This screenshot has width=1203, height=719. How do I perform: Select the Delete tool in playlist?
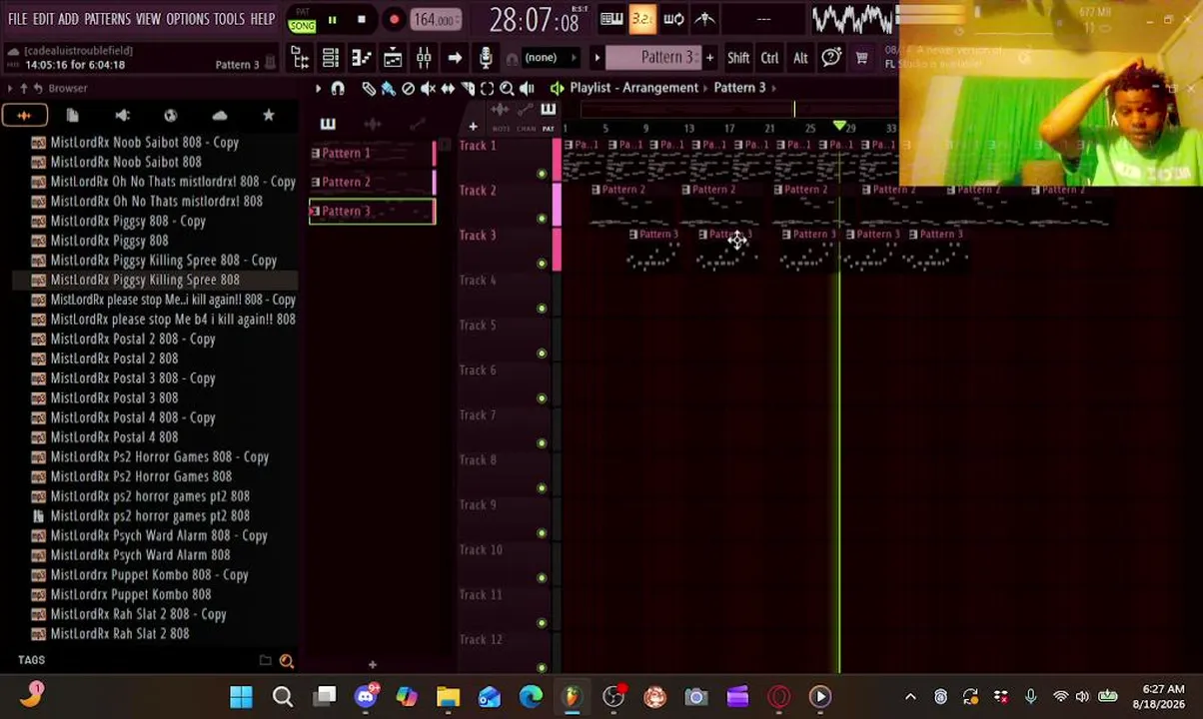(408, 88)
